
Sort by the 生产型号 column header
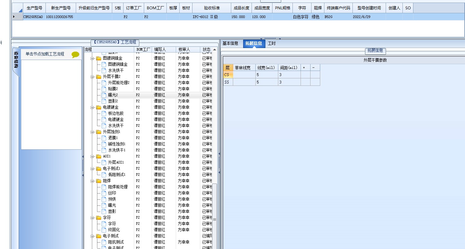[x=34, y=8]
